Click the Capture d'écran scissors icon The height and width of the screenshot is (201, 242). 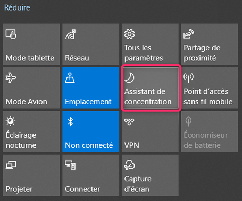pos(130,165)
